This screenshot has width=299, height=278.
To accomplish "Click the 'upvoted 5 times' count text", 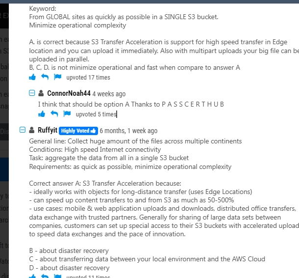I will 96,114.
